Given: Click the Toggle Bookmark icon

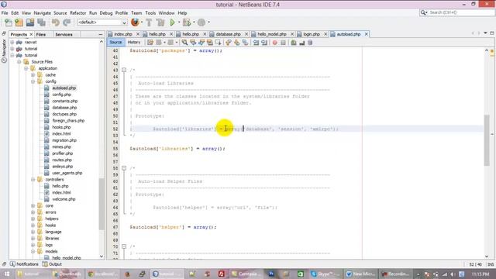Looking at the screenshot, I should (245, 43).
